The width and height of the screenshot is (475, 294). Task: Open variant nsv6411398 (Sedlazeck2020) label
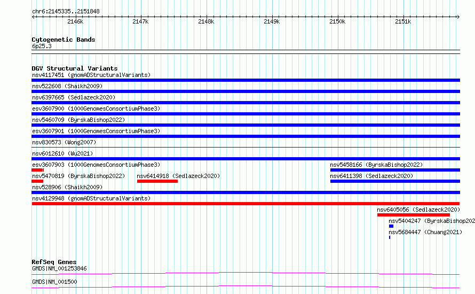pos(371,176)
